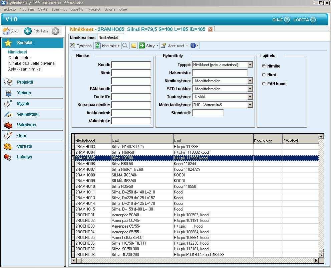331x268 pixels.
Task: Open the Nimike osaluetteloriveinä link
Action: click(31, 63)
